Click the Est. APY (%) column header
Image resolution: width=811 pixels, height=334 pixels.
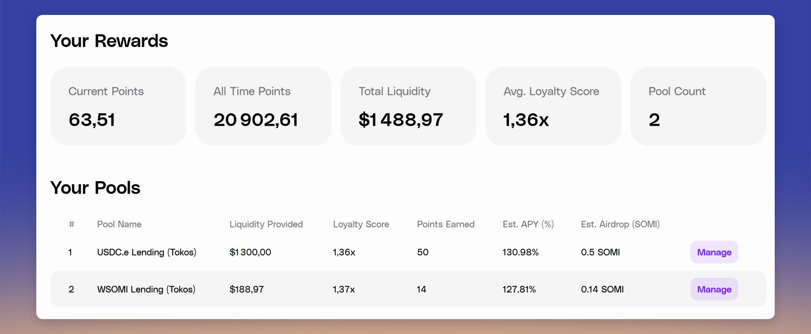tap(528, 224)
